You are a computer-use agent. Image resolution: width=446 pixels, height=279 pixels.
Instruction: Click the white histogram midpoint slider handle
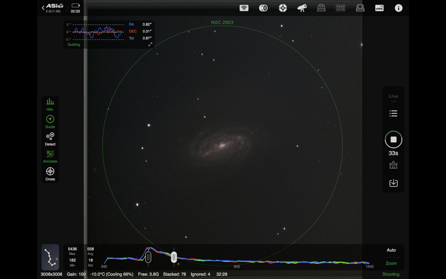click(174, 257)
